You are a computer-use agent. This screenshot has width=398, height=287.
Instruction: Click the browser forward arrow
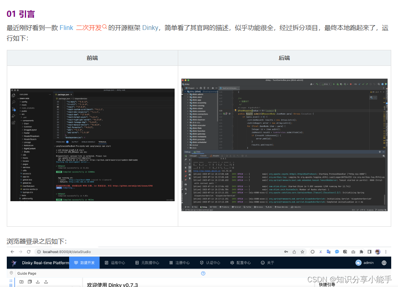click(x=20, y=252)
